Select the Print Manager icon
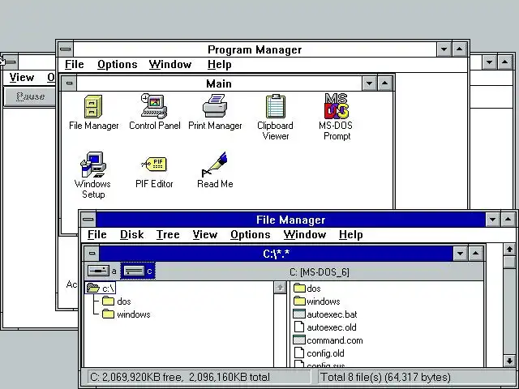 215,113
